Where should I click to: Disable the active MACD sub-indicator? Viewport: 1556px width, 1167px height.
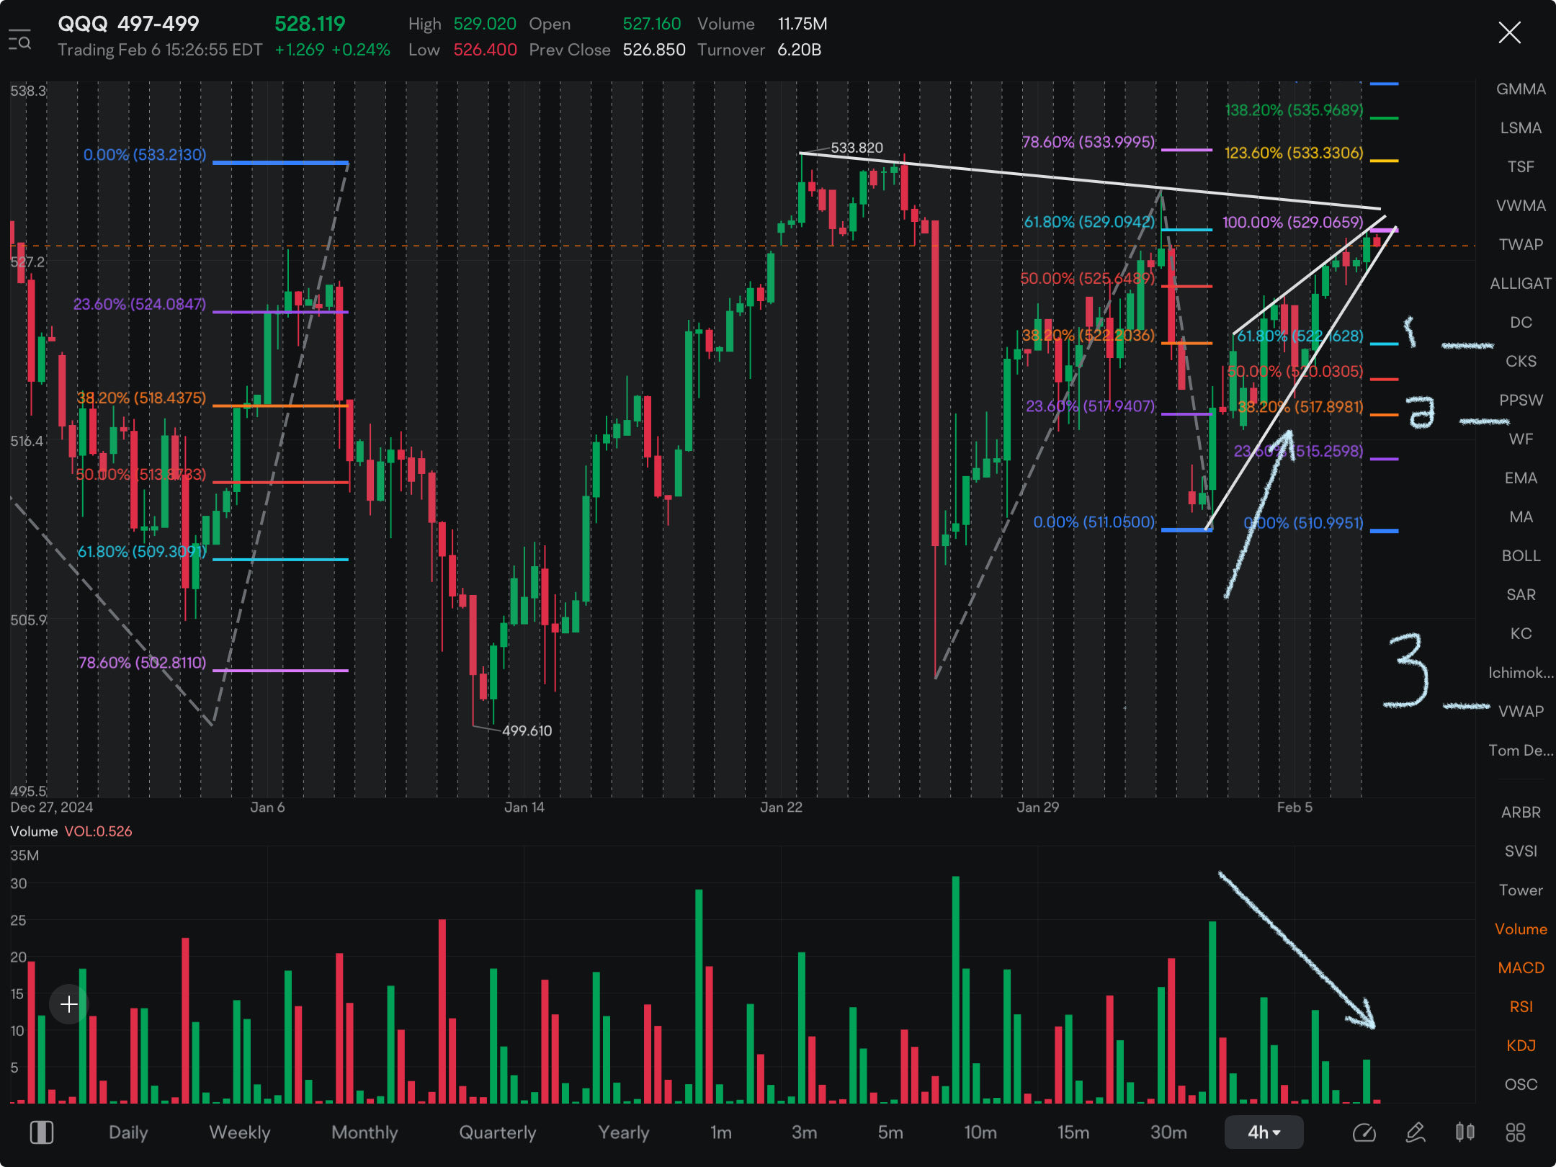1521,968
